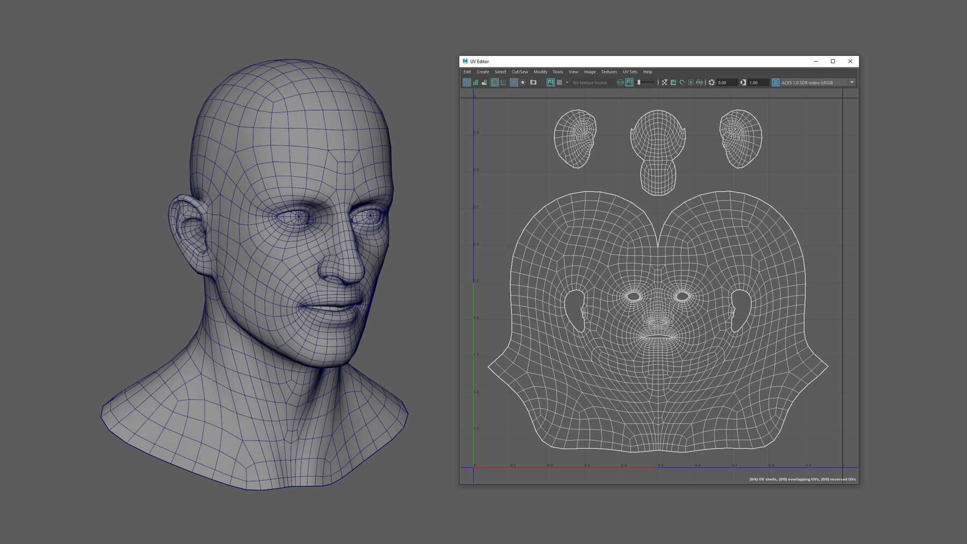Image resolution: width=967 pixels, height=544 pixels.
Task: Toggle RGB channels display
Action: pyautogui.click(x=620, y=83)
